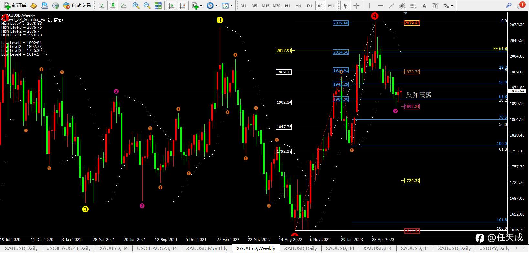This screenshot has width=529, height=253.
Task: Select the XAUUSD,Weekly tab
Action: [x=256, y=248]
